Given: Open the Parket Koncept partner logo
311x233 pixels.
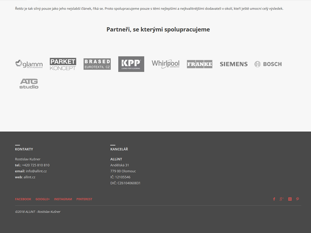Looking at the screenshot, I should [x=63, y=64].
